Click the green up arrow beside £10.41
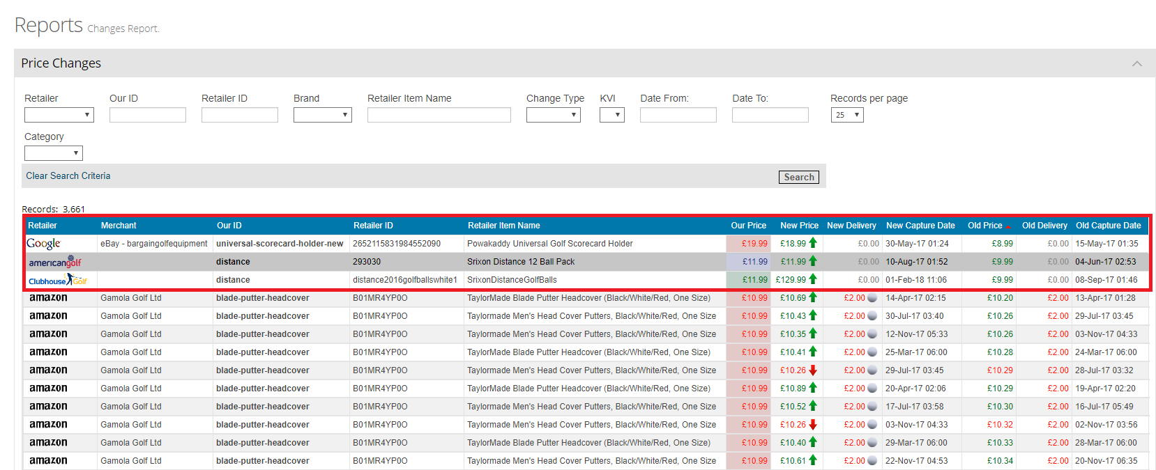Viewport: 1156px width, 470px height. coord(812,352)
